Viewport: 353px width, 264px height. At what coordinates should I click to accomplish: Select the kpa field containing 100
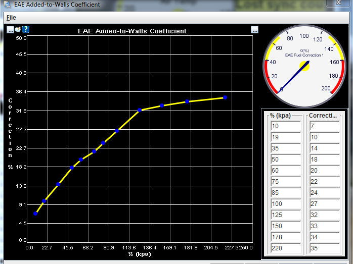[286, 204]
